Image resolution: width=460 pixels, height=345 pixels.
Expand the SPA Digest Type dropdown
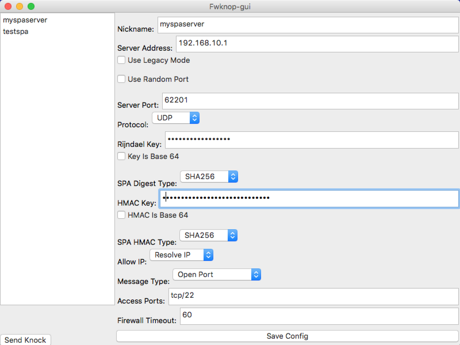pos(209,177)
